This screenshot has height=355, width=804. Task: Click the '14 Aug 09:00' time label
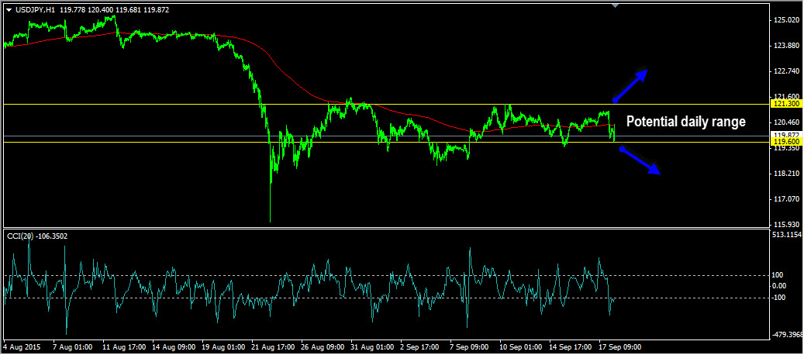(174, 346)
